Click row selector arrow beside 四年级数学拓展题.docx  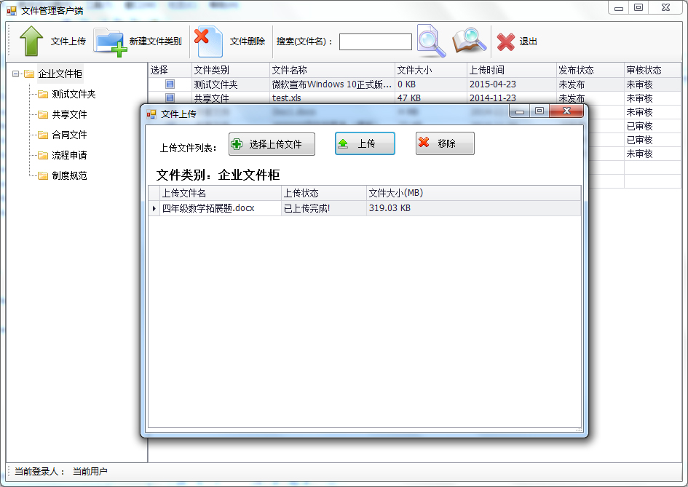click(x=154, y=208)
